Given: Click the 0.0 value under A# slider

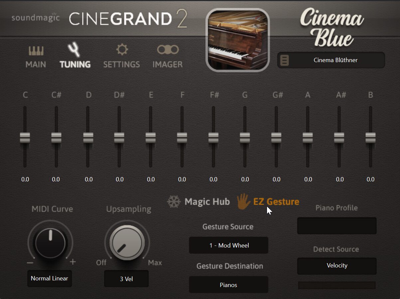Looking at the screenshot, I should pos(340,179).
